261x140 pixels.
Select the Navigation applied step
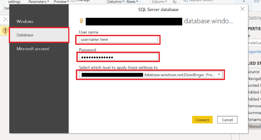click(x=254, y=79)
